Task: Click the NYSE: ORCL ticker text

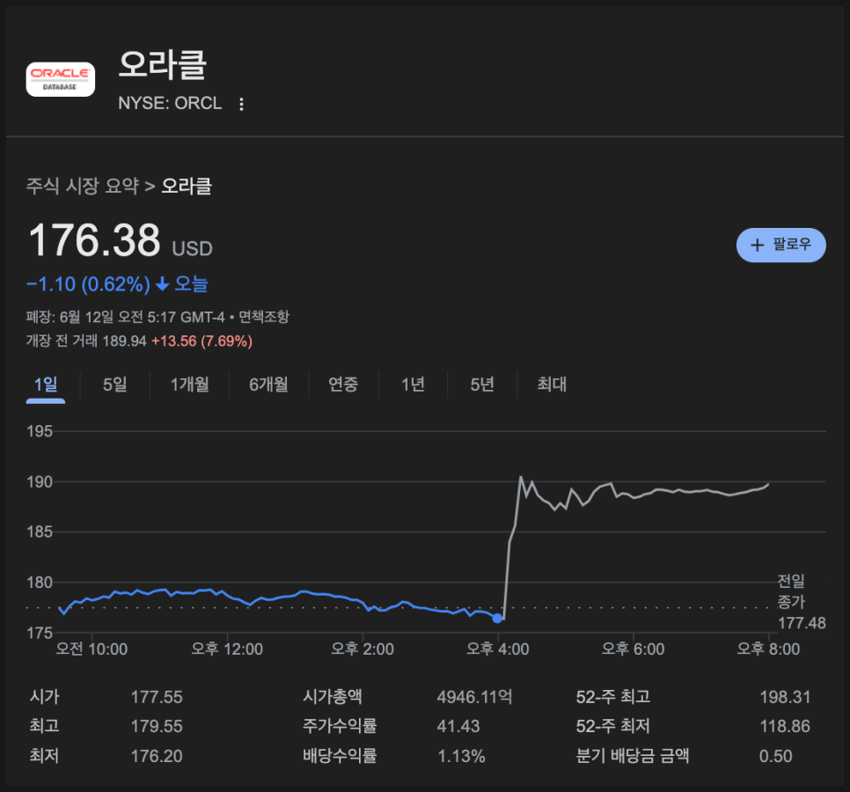Action: pyautogui.click(x=170, y=103)
